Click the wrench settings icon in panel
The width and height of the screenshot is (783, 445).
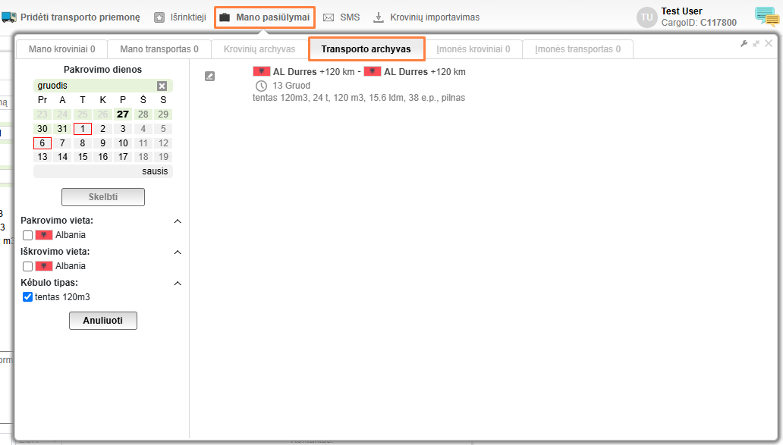pyautogui.click(x=744, y=44)
